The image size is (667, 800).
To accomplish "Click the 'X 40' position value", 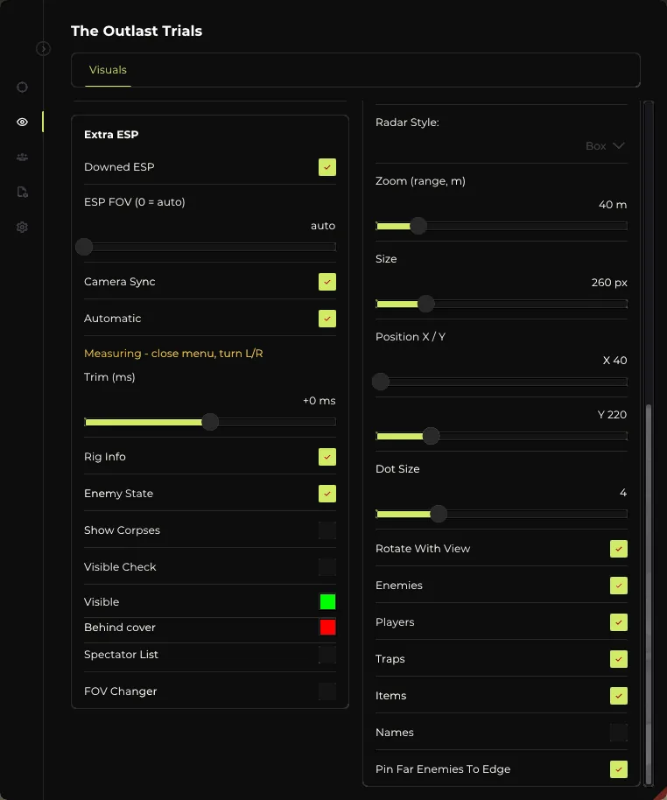I will click(614, 361).
